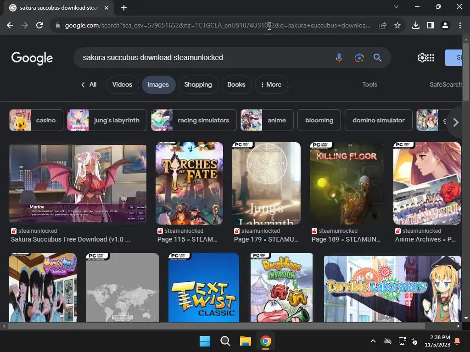Filter by racing simulators chip

click(194, 120)
